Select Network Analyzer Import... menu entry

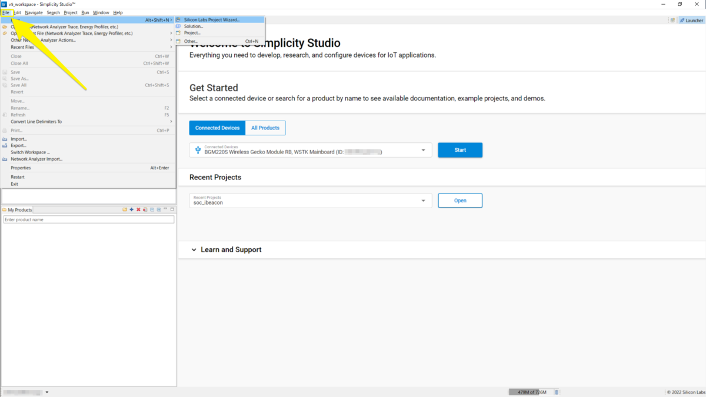click(x=88, y=159)
